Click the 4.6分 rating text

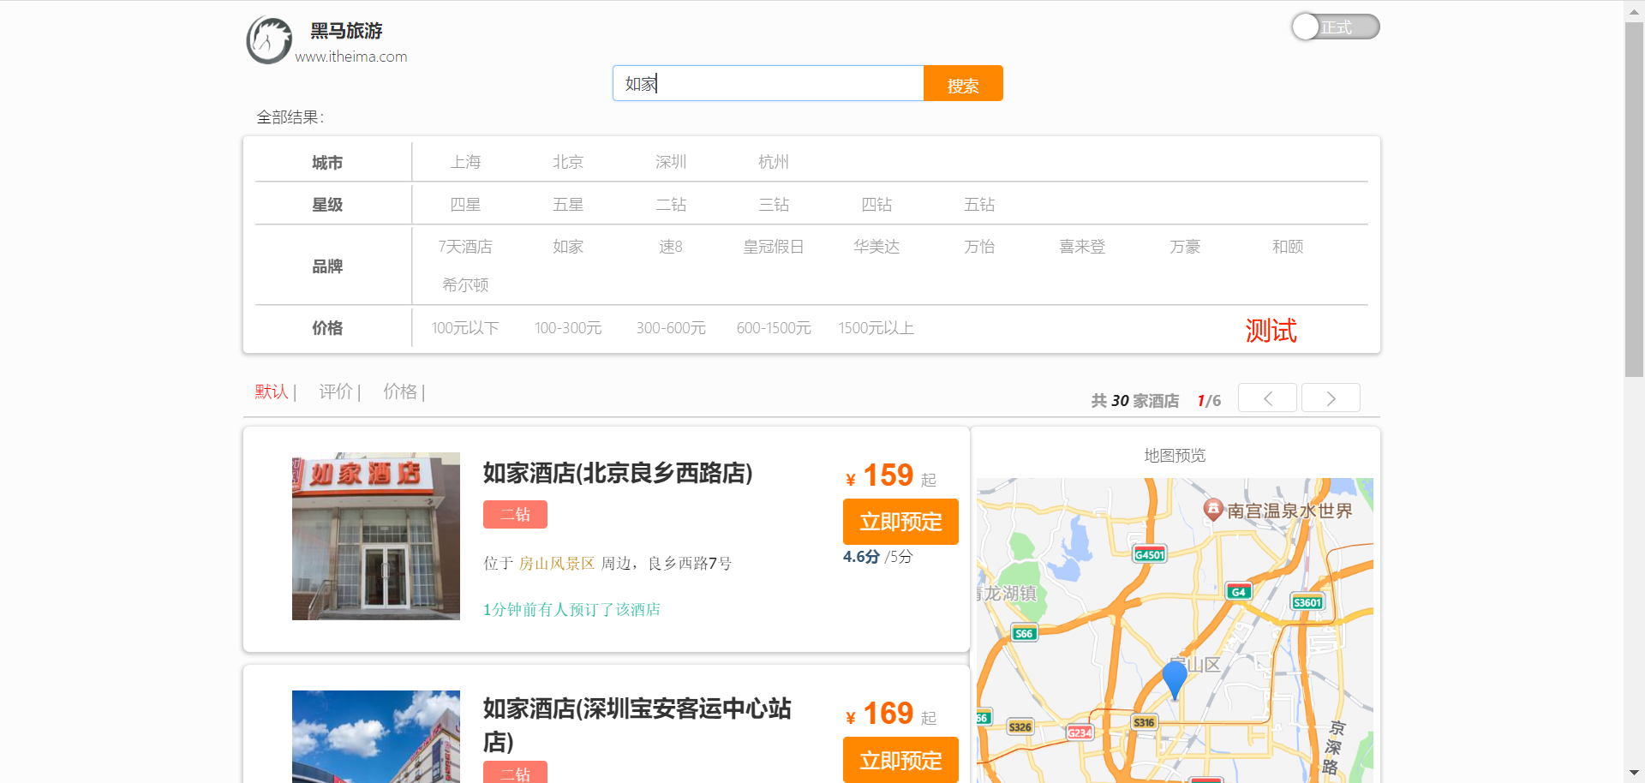click(861, 557)
